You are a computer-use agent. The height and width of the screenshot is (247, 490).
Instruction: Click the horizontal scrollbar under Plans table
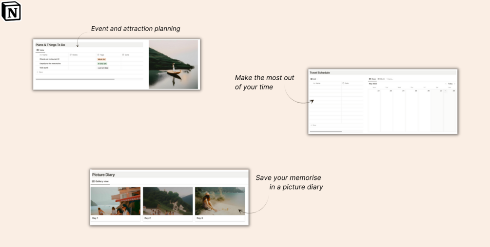(x=75, y=79)
